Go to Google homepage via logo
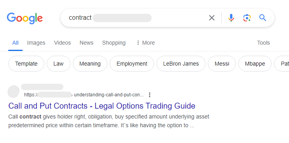The image size is (289, 143). 25,19
